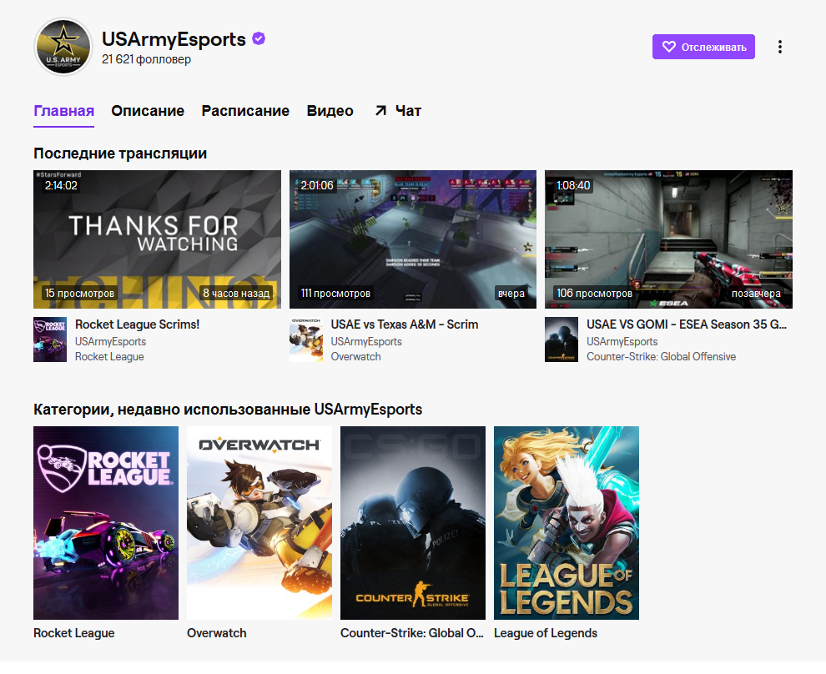Click the 111 просмотров label

pyautogui.click(x=335, y=294)
